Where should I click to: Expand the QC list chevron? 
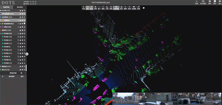click(25, 73)
